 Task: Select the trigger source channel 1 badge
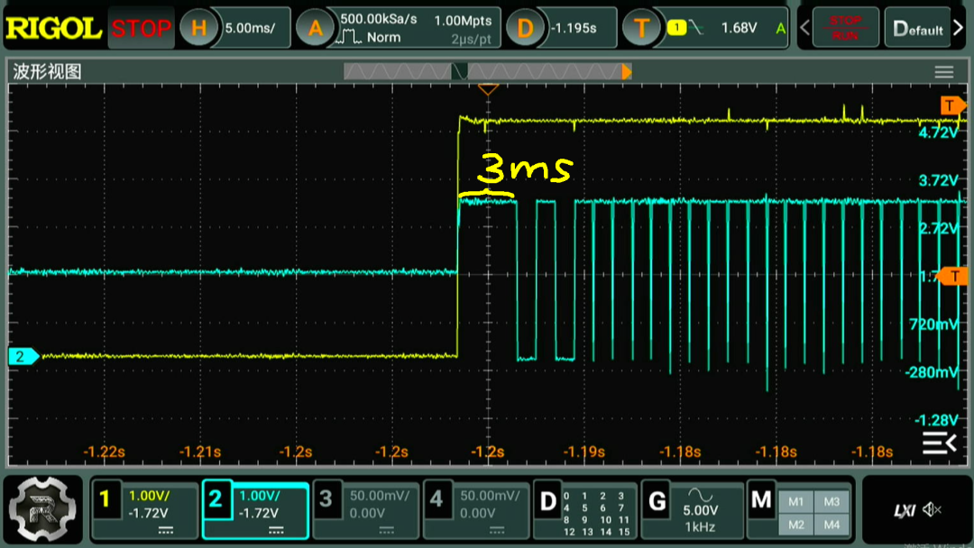pos(676,27)
